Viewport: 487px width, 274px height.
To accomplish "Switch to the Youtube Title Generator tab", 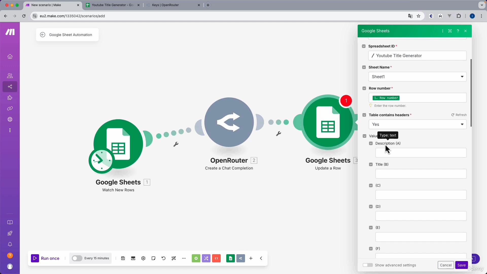I will [113, 5].
